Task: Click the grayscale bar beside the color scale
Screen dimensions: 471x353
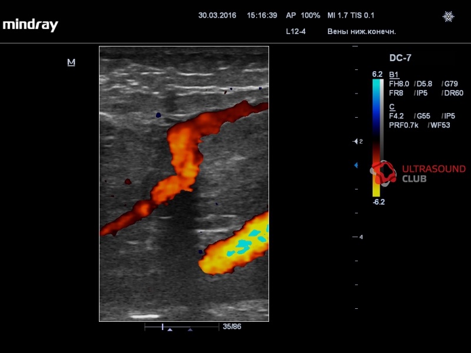Action: pos(382,120)
